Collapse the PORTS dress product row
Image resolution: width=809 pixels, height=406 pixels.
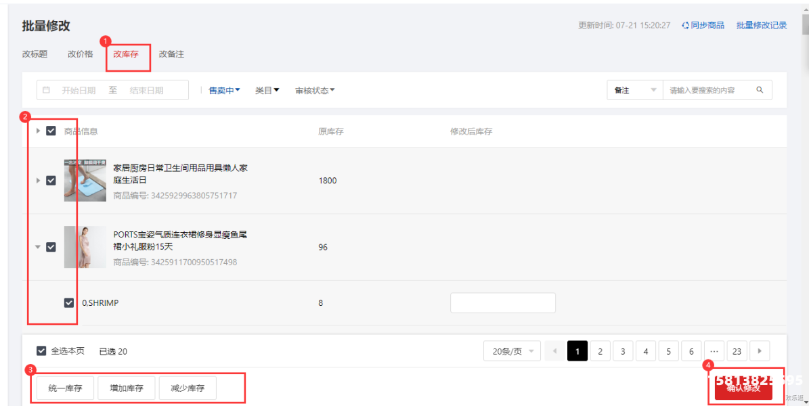pos(38,247)
